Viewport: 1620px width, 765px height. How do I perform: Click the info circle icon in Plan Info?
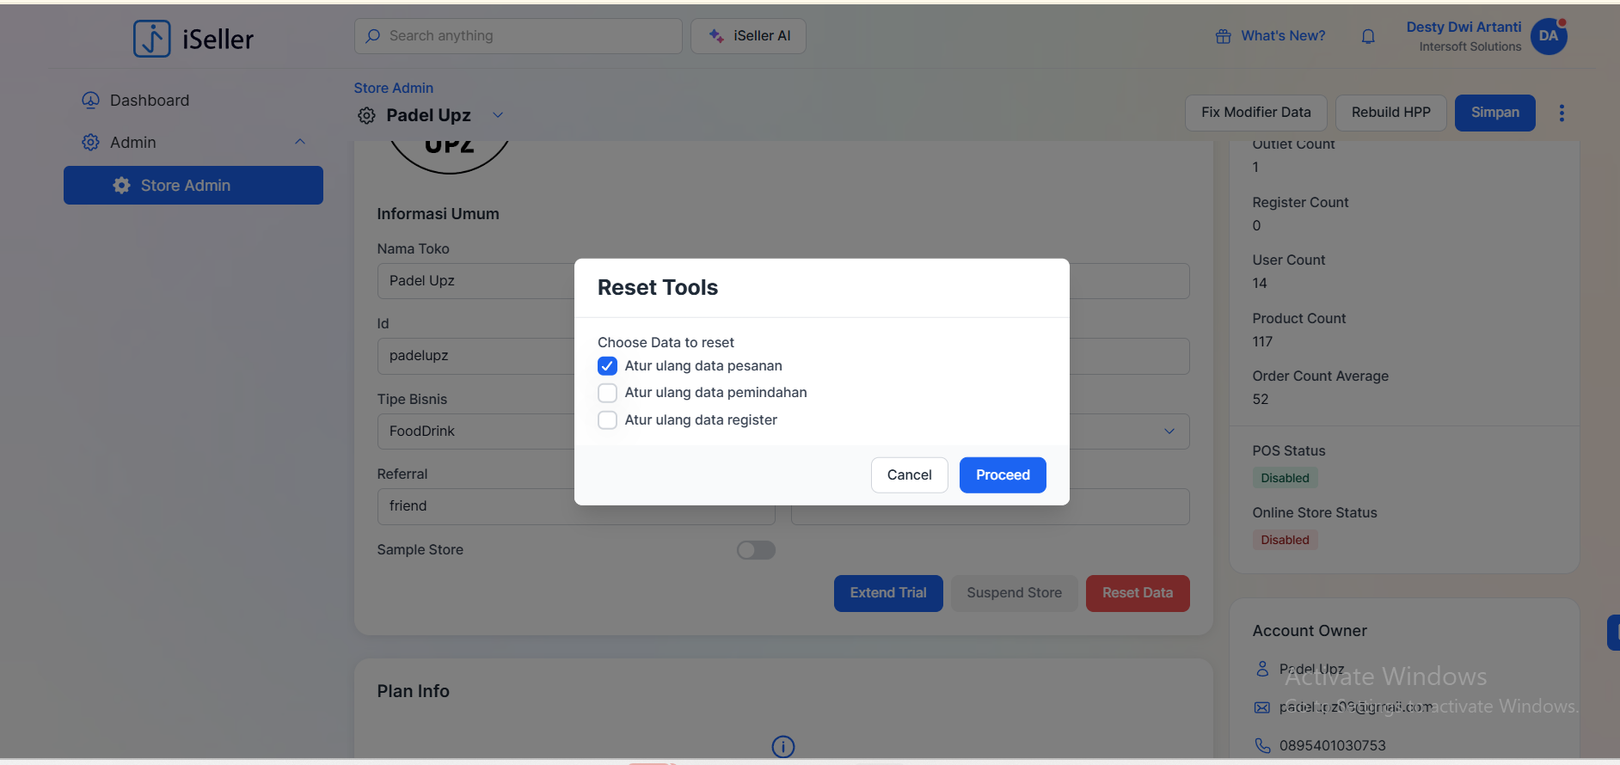tap(782, 746)
